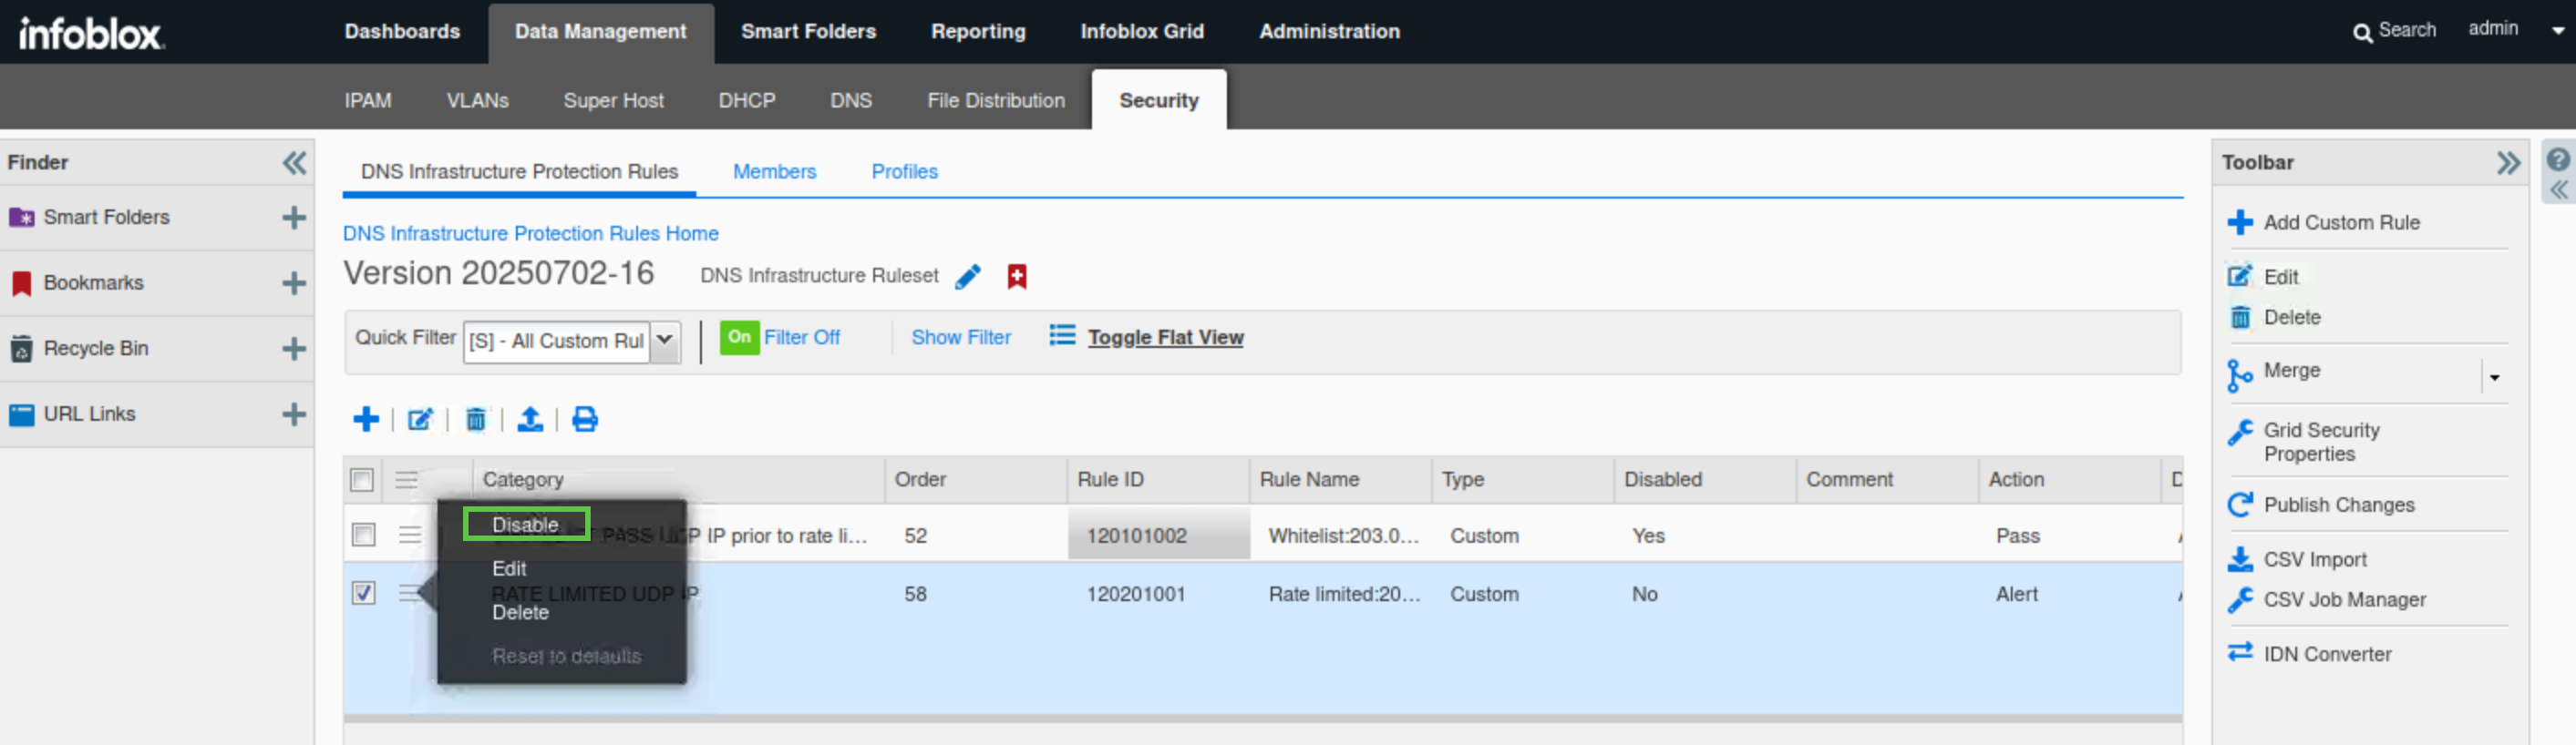Screen dimensions: 2576x745
Task: Open DNS Infrastructure Protection Rules Home link
Action: pyautogui.click(x=531, y=234)
